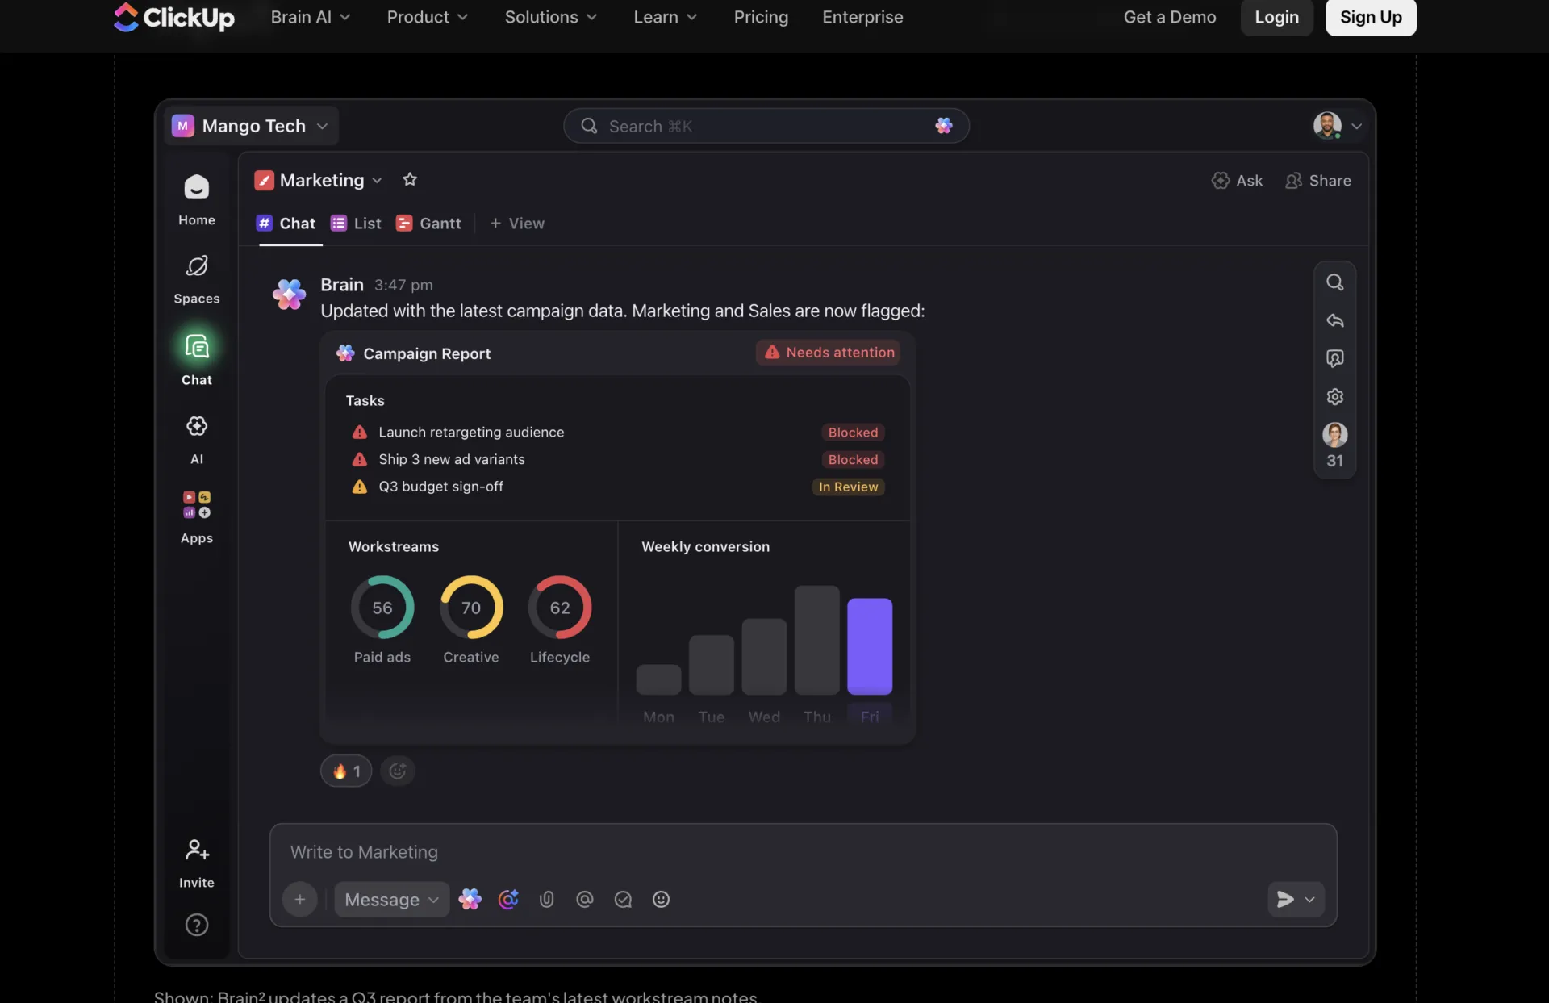Click the checkmark task icon in composer
Viewport: 1549px width, 1003px height.
click(x=623, y=899)
